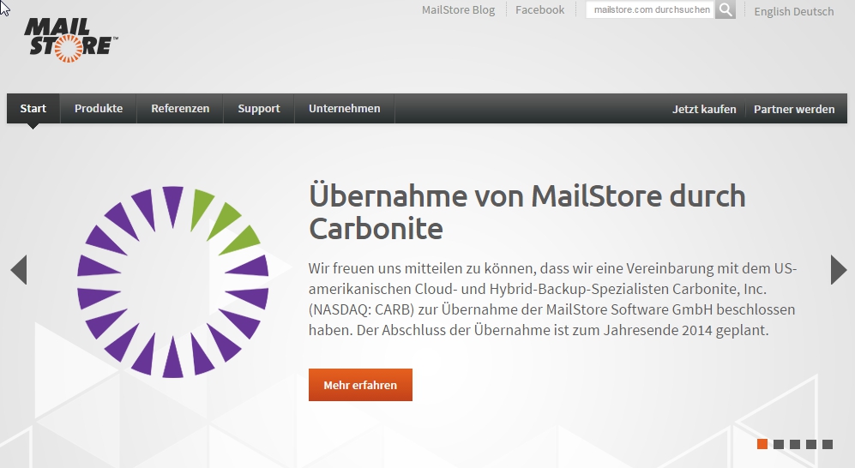Viewport: 855px width, 468px height.
Task: Open the Start navigation tab
Action: tap(33, 109)
